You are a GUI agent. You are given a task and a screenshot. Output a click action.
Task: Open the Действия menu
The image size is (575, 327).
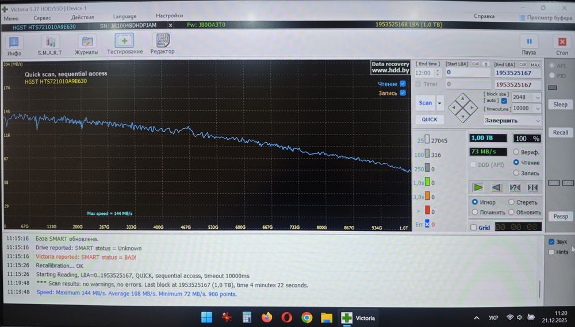(82, 17)
